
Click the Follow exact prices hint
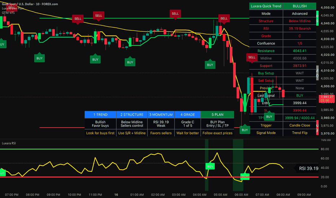tap(217, 133)
